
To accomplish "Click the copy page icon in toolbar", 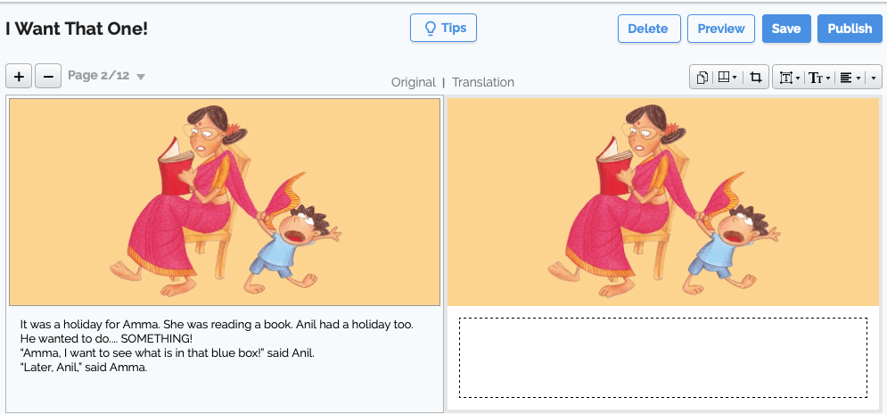I will [702, 78].
